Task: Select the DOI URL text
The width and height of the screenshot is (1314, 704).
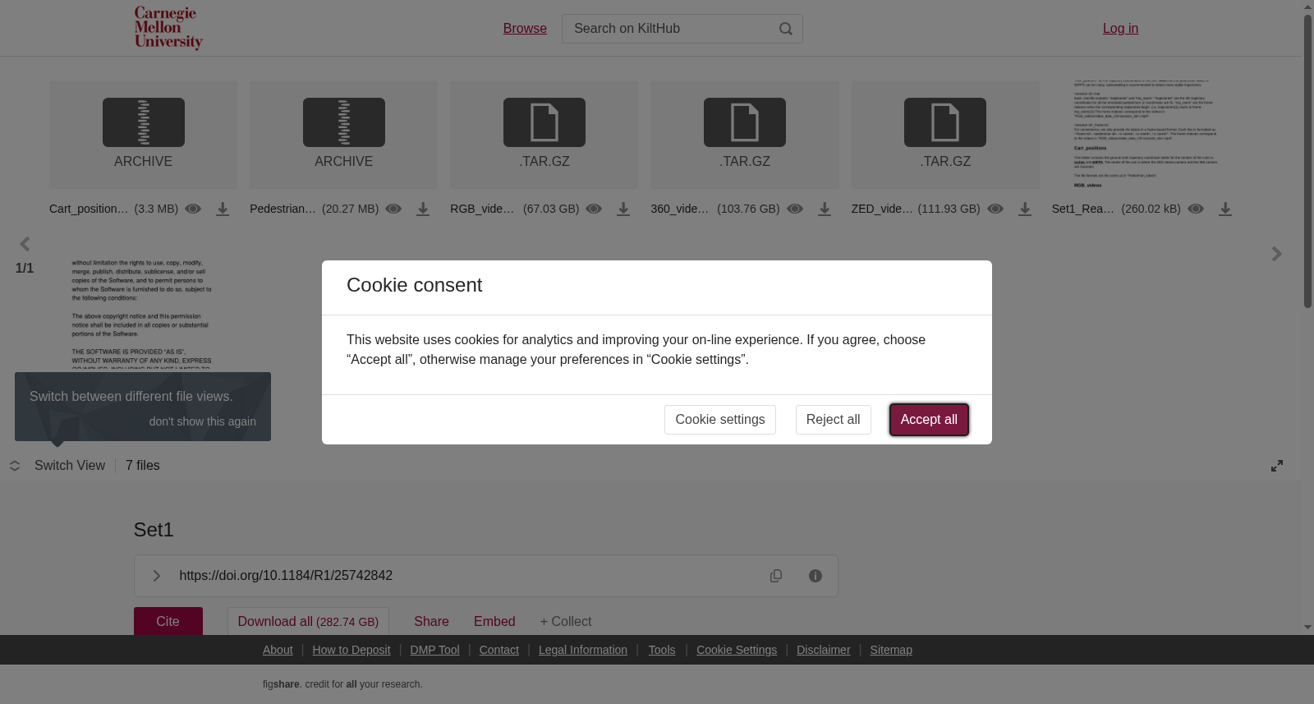Action: click(286, 576)
